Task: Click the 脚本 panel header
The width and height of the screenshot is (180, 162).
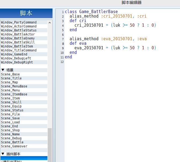Action: point(26,13)
